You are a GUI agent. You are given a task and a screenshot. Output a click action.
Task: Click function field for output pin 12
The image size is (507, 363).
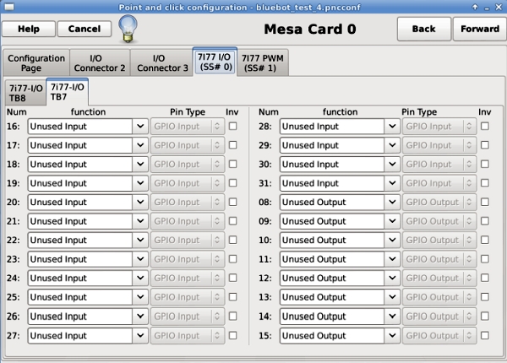(332, 278)
